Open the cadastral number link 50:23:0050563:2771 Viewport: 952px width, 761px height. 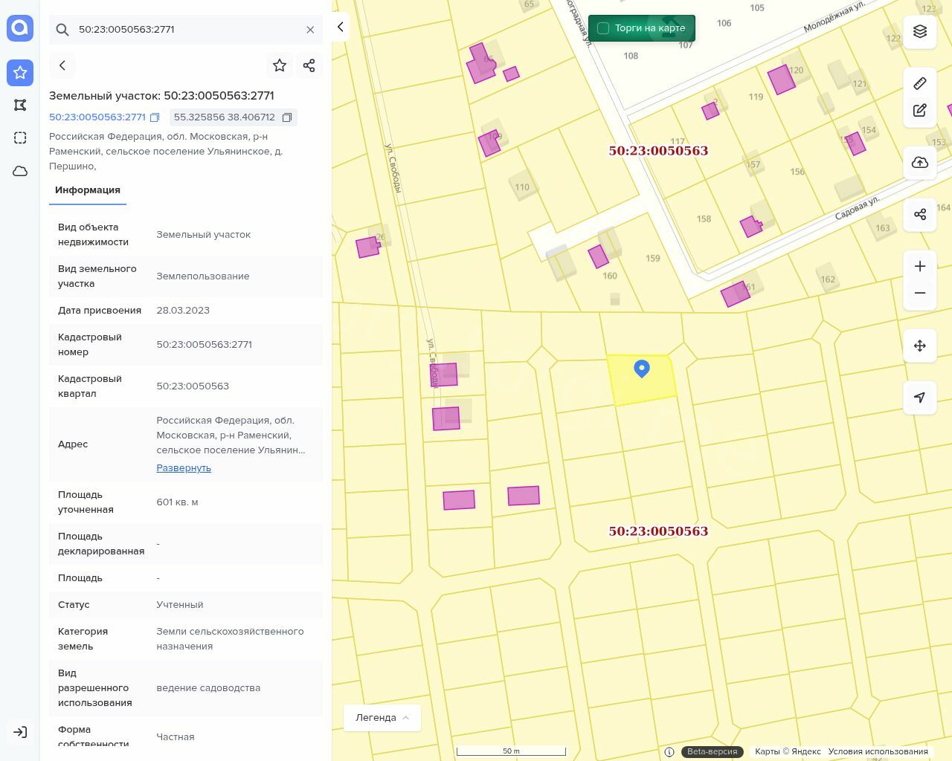(x=97, y=117)
